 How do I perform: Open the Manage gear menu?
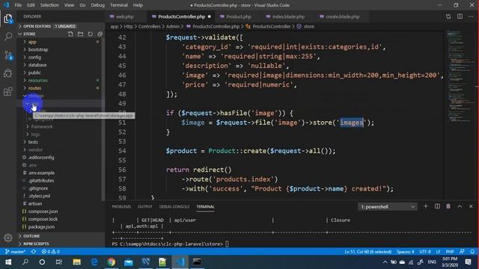pyautogui.click(x=8, y=238)
